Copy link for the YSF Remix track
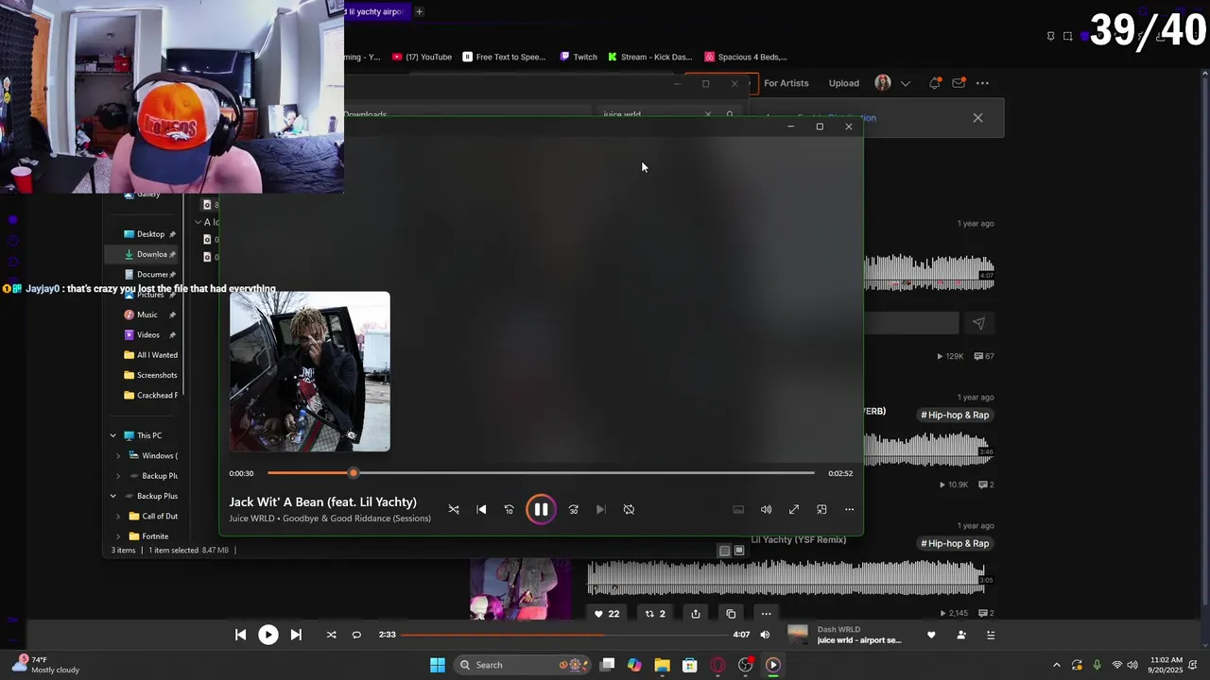Image resolution: width=1210 pixels, height=680 pixels. (731, 614)
